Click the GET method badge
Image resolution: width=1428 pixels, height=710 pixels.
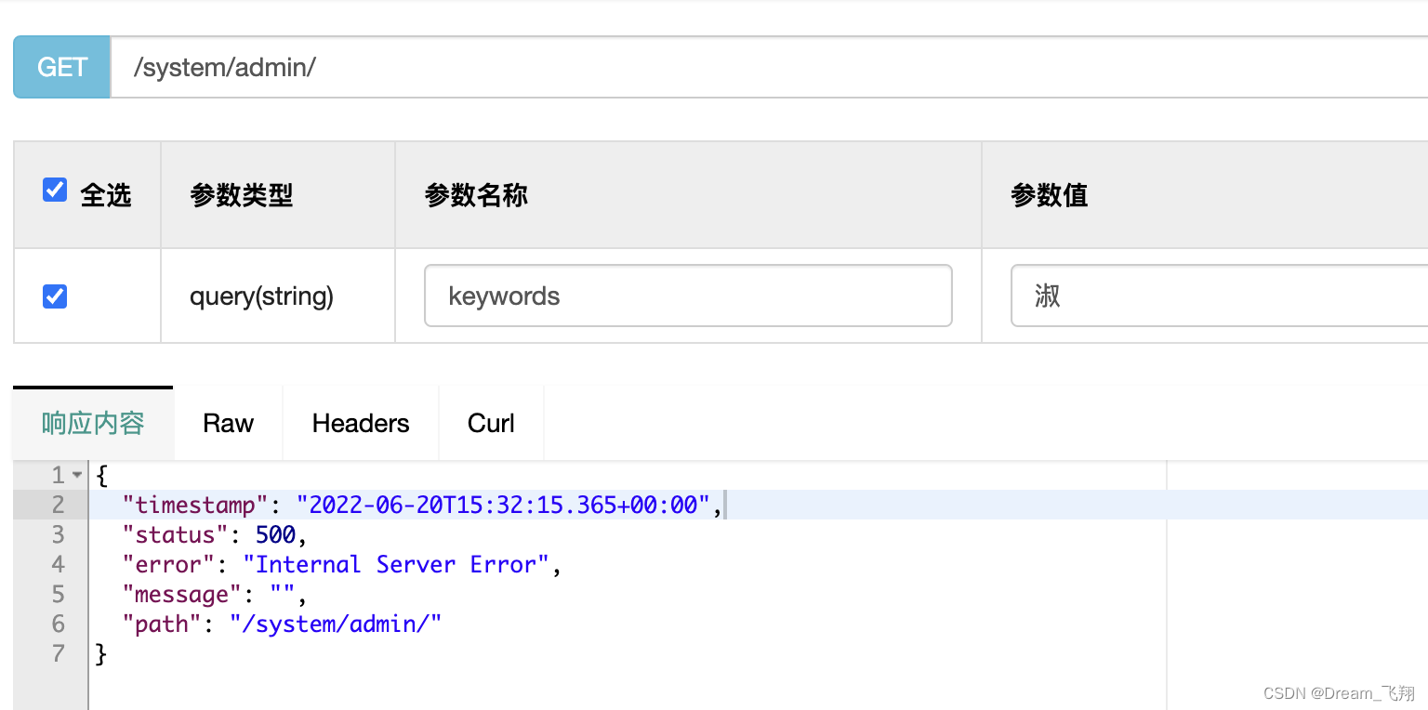point(61,66)
